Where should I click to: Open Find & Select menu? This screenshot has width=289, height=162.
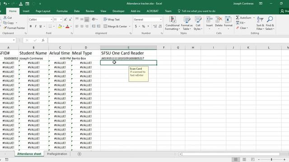270,23
